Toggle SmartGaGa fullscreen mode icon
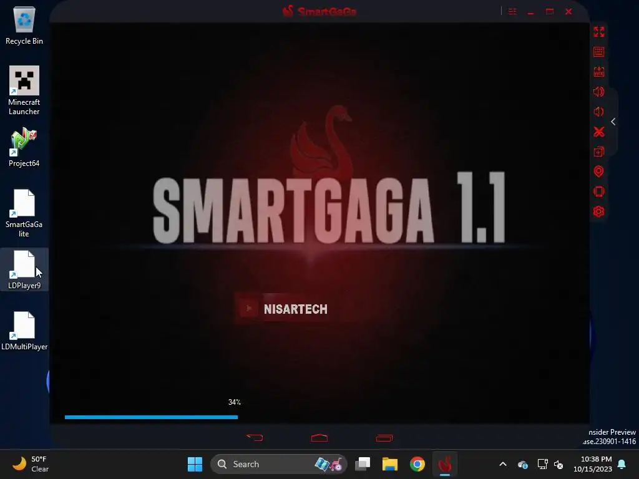This screenshot has height=479, width=639. [598, 32]
